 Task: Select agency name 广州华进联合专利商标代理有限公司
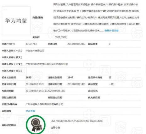pyautogui.click(x=44, y=104)
